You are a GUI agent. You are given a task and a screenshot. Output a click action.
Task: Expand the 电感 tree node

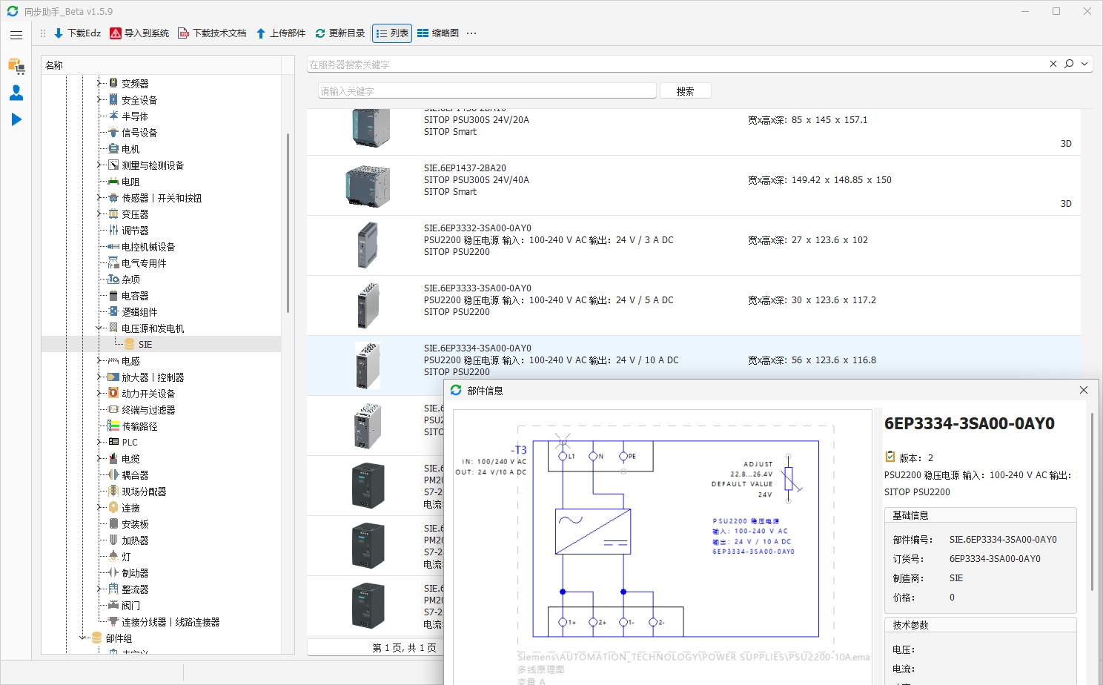tap(99, 361)
